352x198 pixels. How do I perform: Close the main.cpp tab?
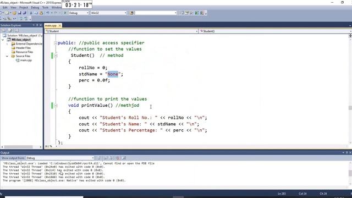(60, 26)
